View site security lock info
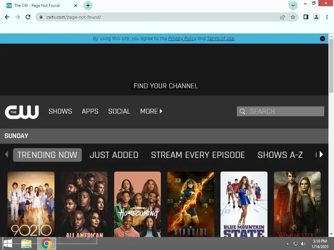The image size is (334, 250). pos(41,17)
